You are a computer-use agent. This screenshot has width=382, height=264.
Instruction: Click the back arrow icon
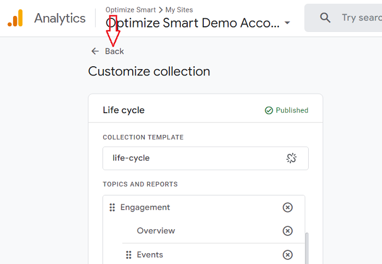(95, 51)
